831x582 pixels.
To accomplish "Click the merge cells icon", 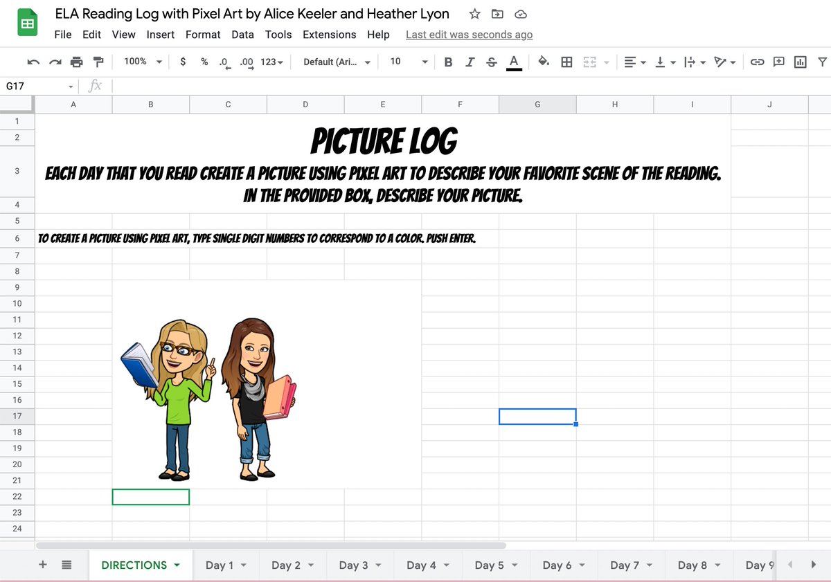I will [589, 62].
